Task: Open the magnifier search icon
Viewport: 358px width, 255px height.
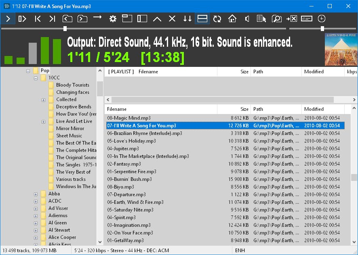Action: (276, 19)
